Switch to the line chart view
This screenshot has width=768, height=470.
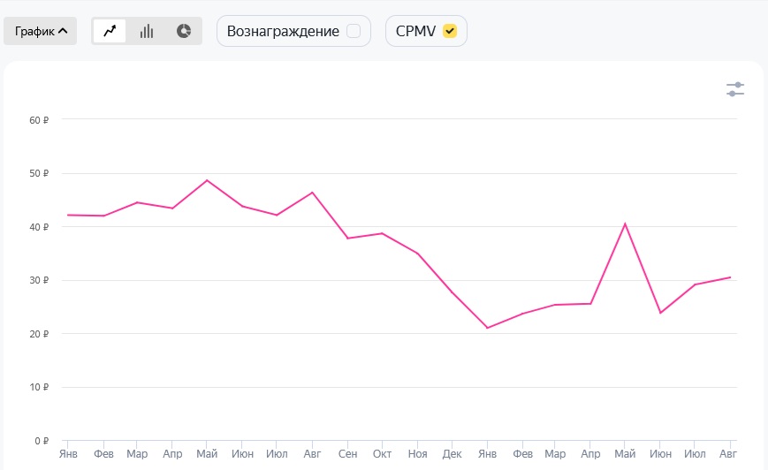110,31
